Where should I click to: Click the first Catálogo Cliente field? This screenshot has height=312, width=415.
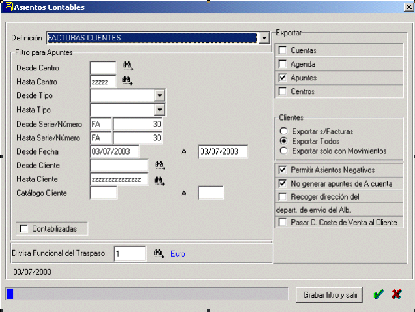tap(104, 193)
